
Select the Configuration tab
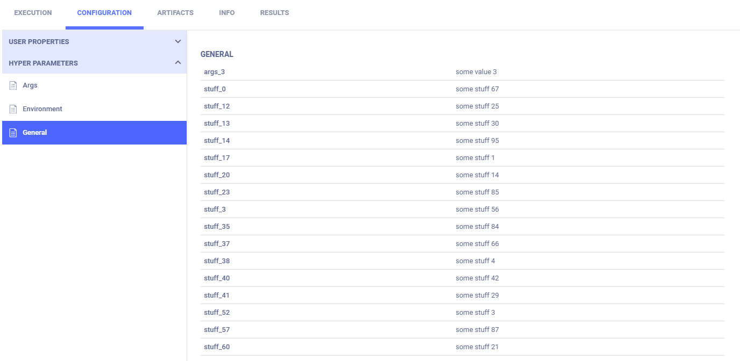tap(104, 13)
